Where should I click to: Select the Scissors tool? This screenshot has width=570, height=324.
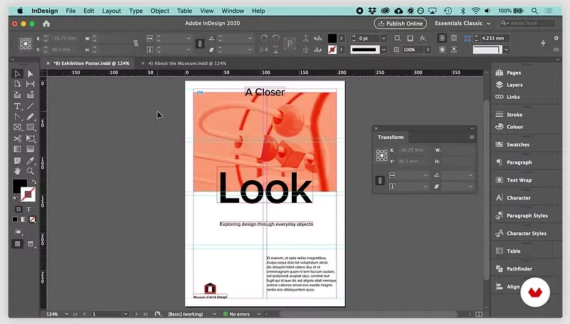(x=17, y=139)
